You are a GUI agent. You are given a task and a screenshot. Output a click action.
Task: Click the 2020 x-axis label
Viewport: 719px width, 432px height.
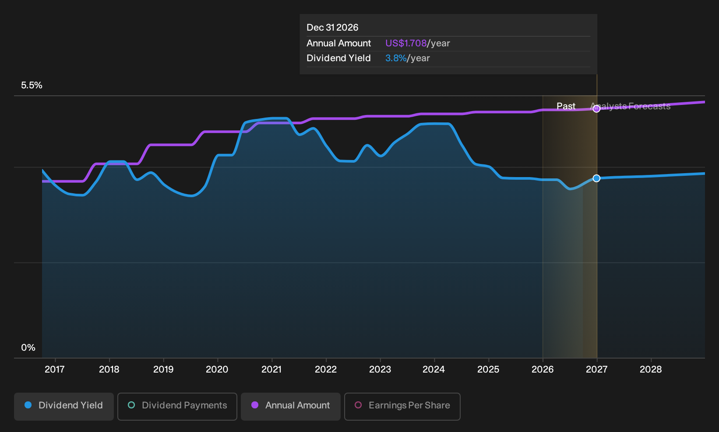[217, 369]
